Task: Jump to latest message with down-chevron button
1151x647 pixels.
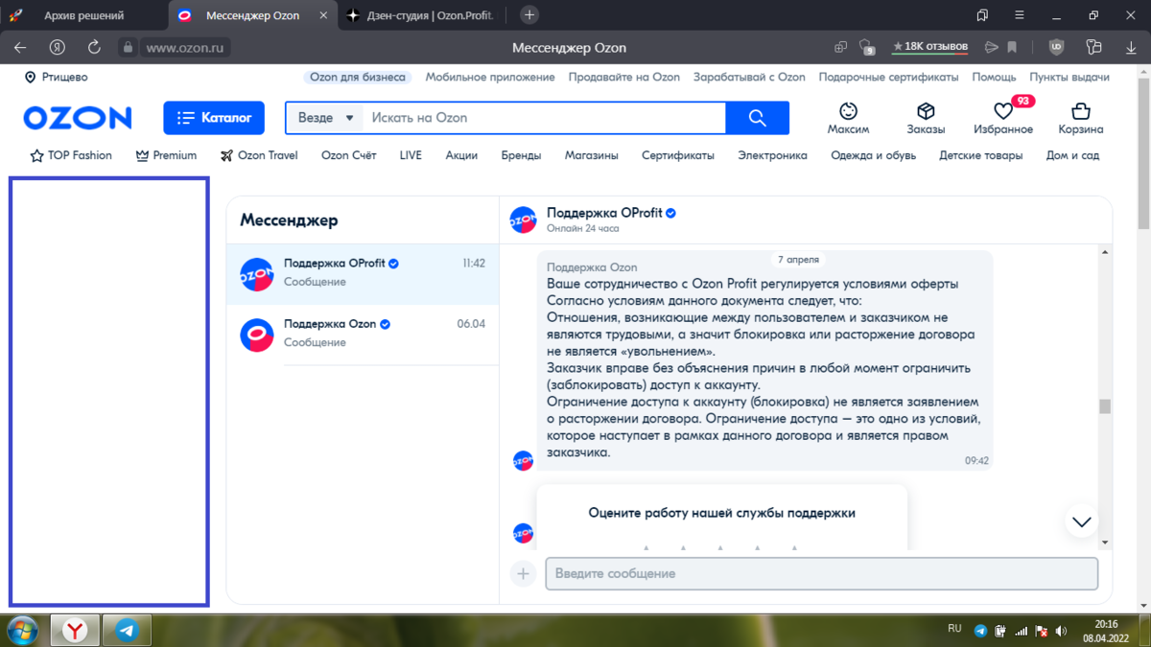Action: click(1082, 521)
